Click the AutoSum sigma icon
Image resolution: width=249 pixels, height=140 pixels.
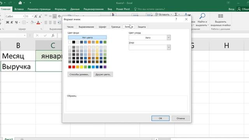176,14
